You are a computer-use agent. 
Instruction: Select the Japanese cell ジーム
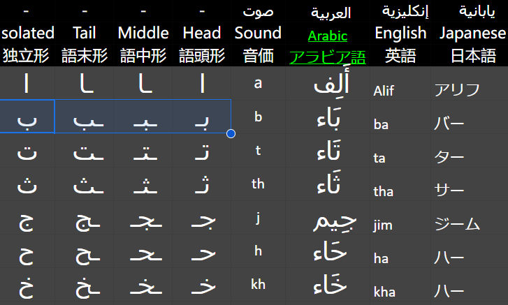click(x=469, y=224)
